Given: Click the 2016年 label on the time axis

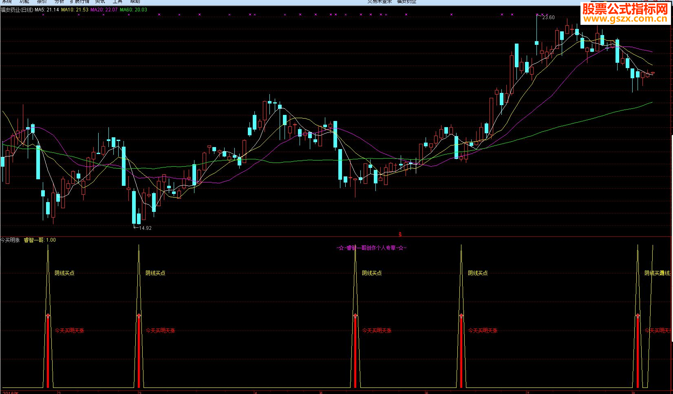Looking at the screenshot, I should coord(11,393).
